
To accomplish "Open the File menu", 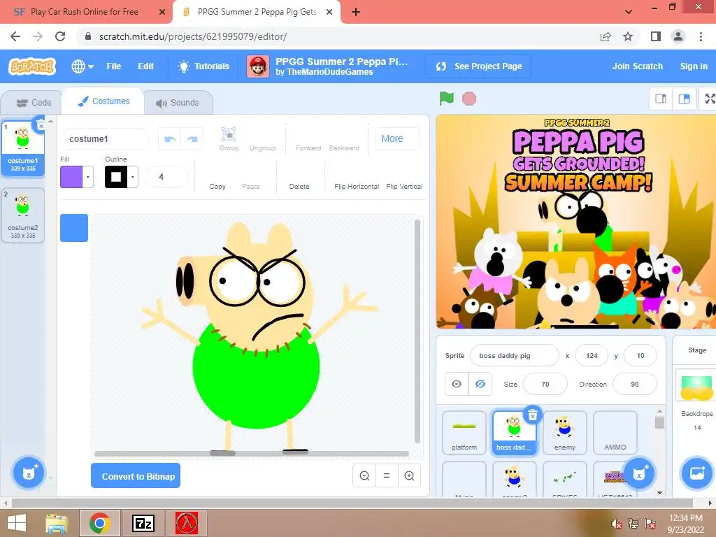I will (114, 66).
